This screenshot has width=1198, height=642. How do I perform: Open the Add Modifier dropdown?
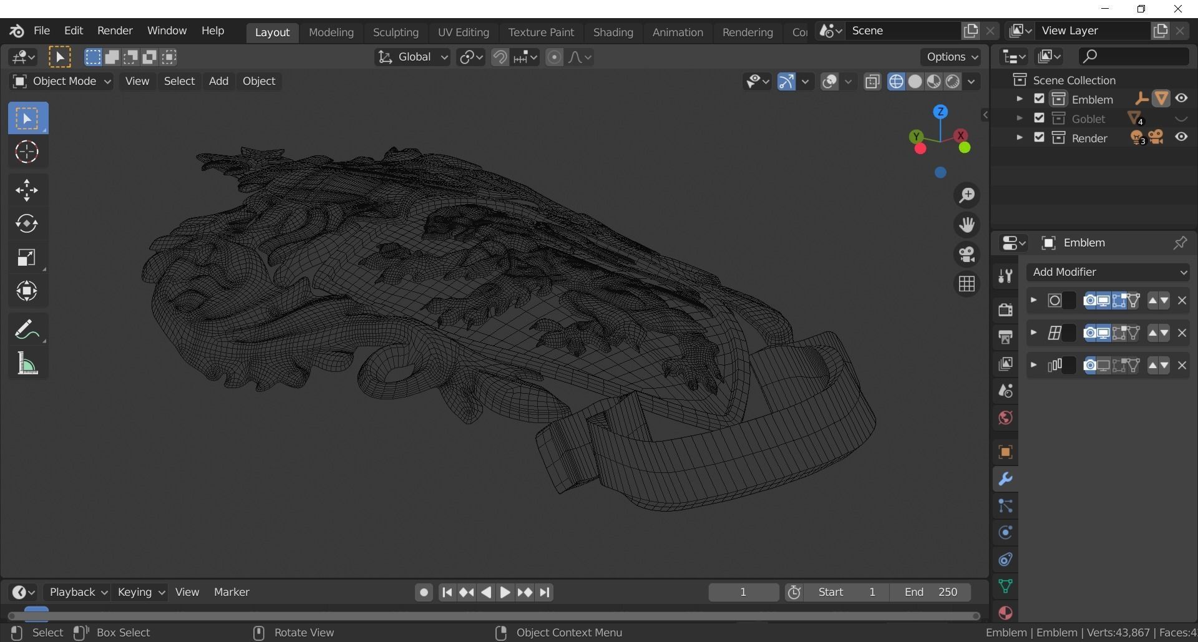[x=1108, y=272]
